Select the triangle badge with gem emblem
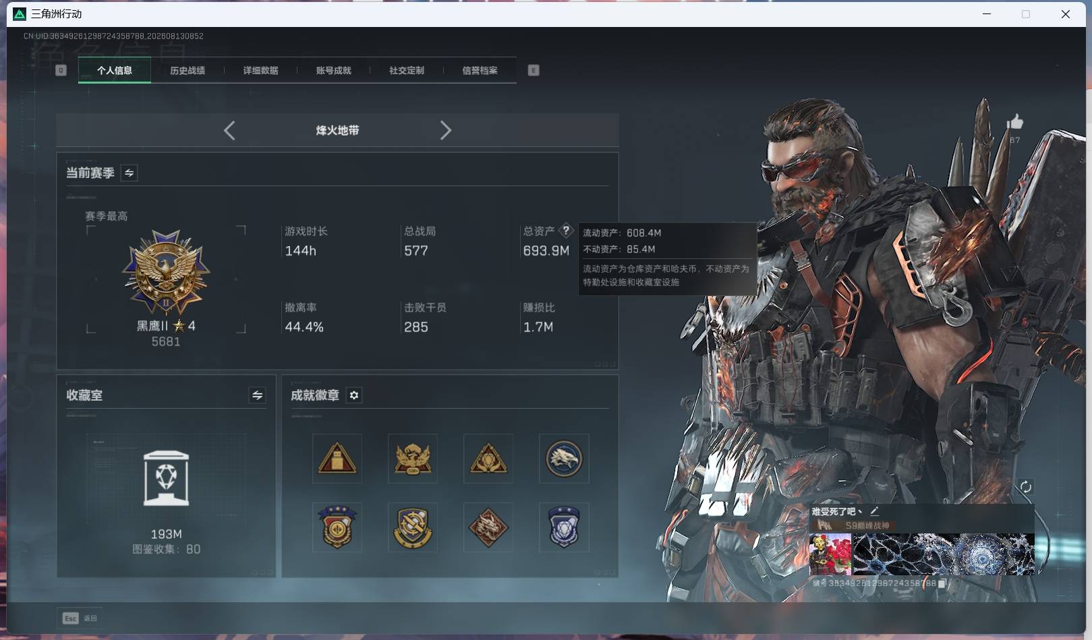The image size is (1092, 640). 488,459
